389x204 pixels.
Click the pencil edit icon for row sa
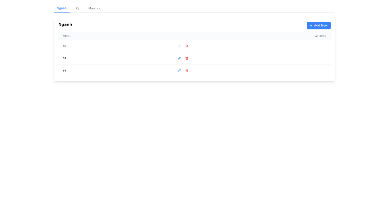[x=179, y=70]
